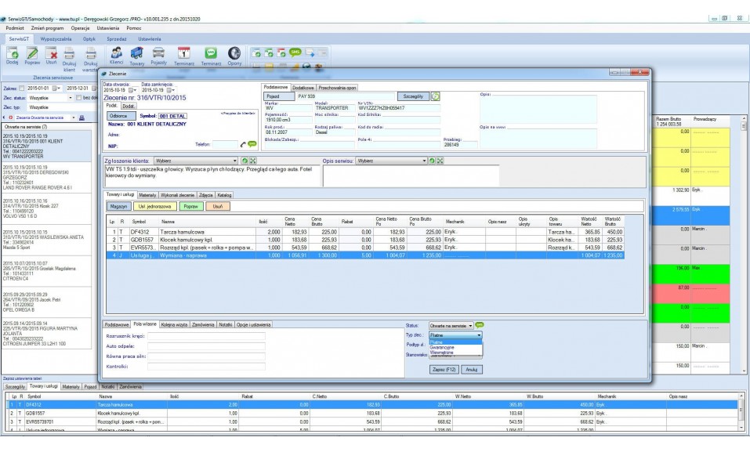Select 'Gwarancyjne' from the order type list
Viewport: 750px width, 452px height.
click(444, 347)
